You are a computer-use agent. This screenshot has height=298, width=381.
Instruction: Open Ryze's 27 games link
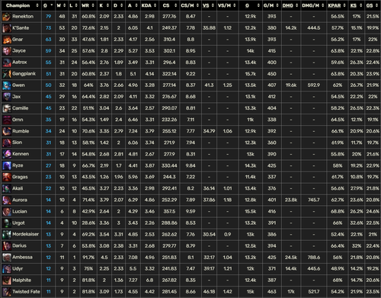click(48, 165)
